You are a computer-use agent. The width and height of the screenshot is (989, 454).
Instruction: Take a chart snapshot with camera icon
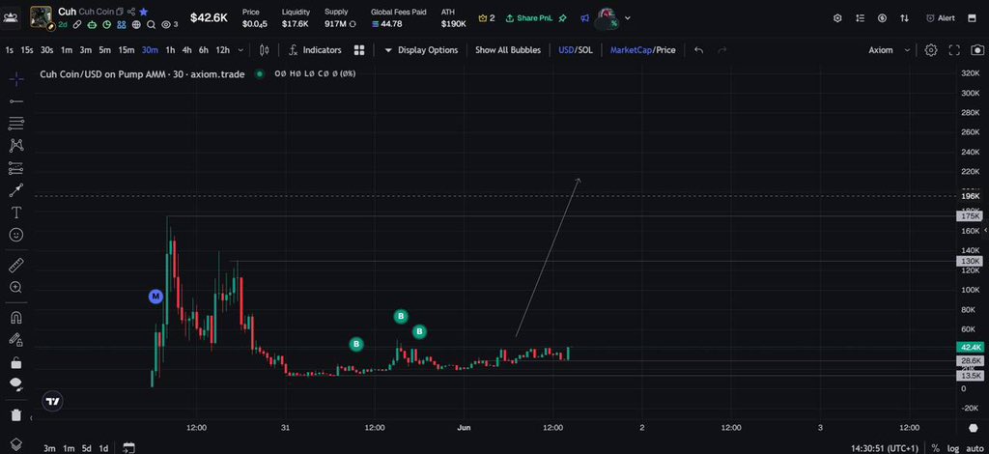pos(977,50)
